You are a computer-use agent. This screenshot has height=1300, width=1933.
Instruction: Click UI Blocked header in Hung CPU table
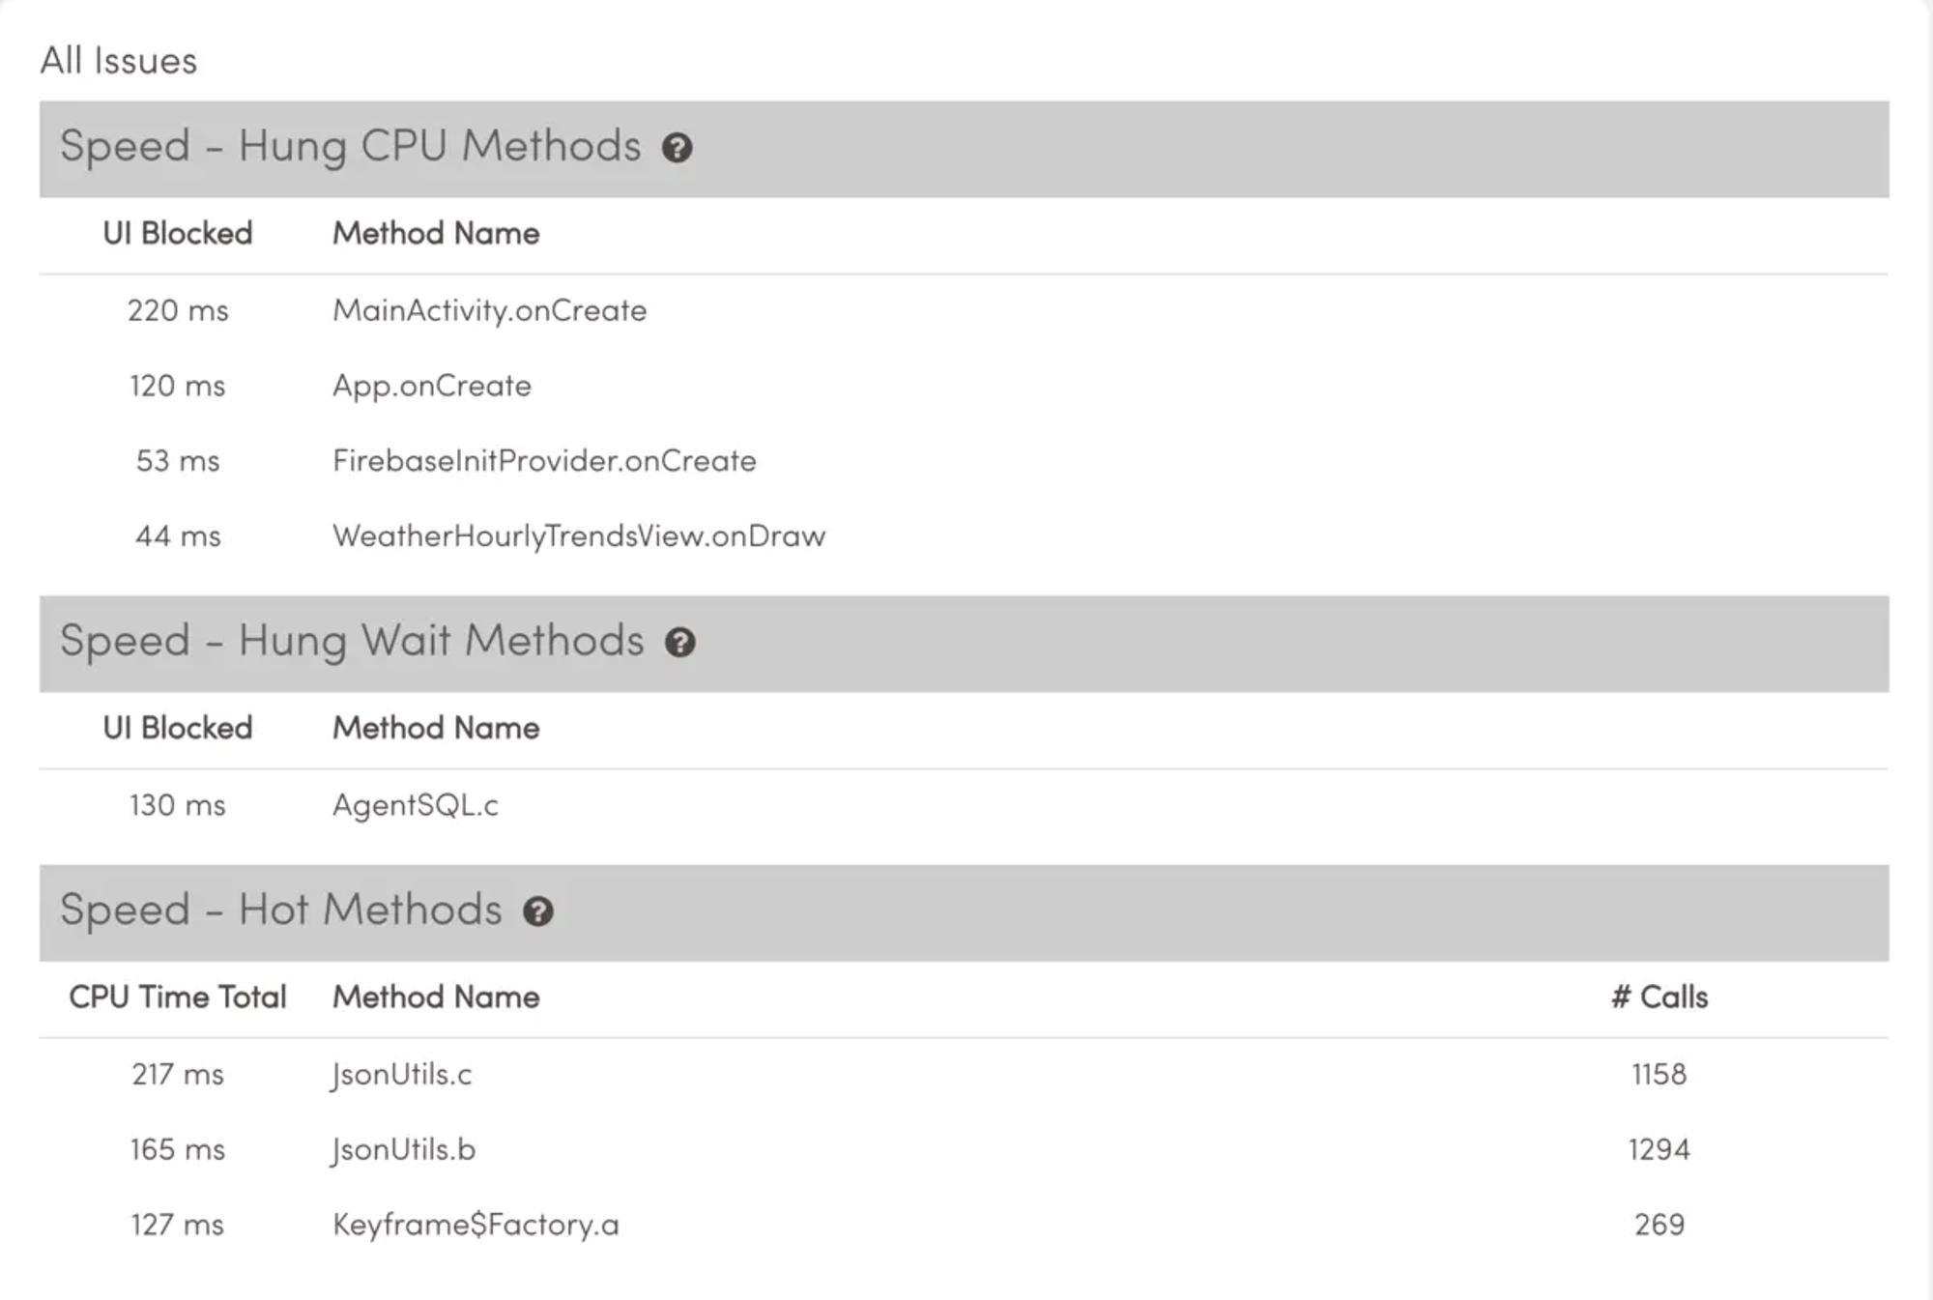178,234
